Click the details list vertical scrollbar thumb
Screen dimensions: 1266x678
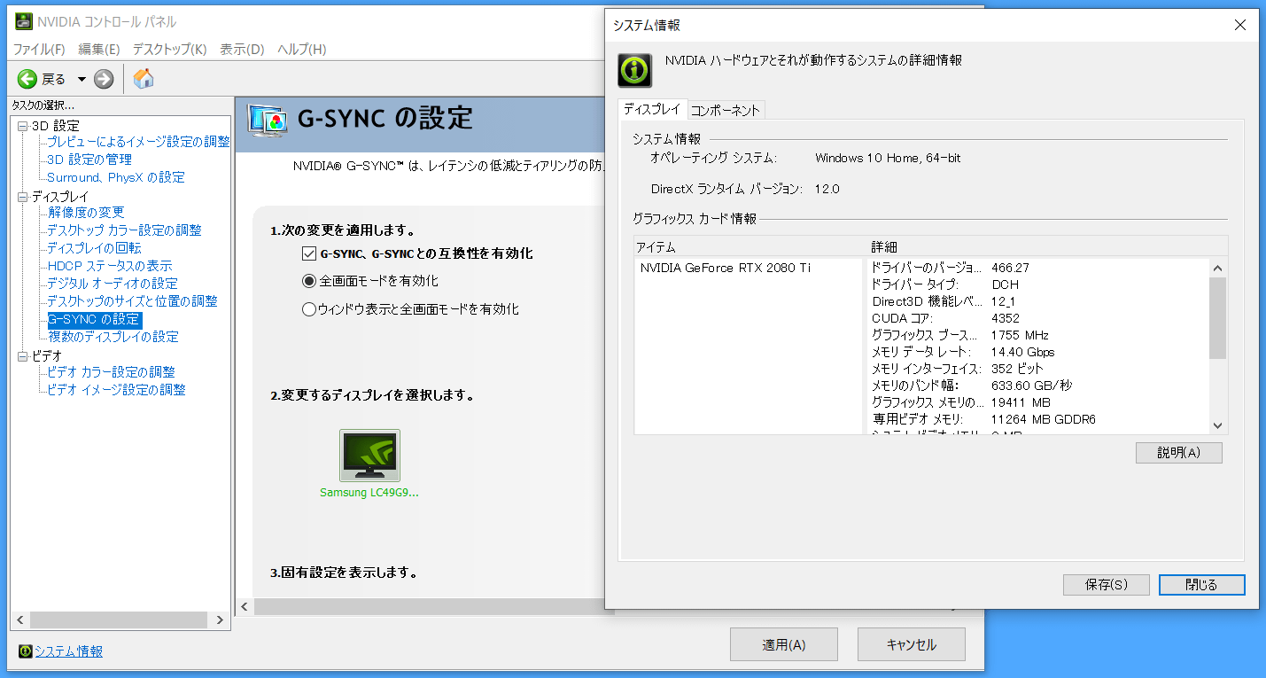click(1217, 318)
